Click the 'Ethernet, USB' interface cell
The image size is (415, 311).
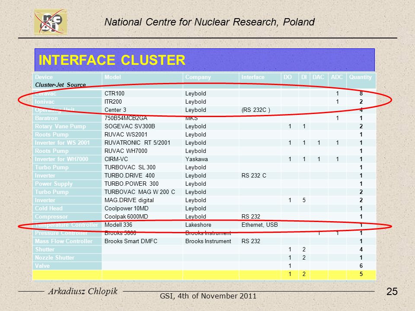click(x=259, y=225)
